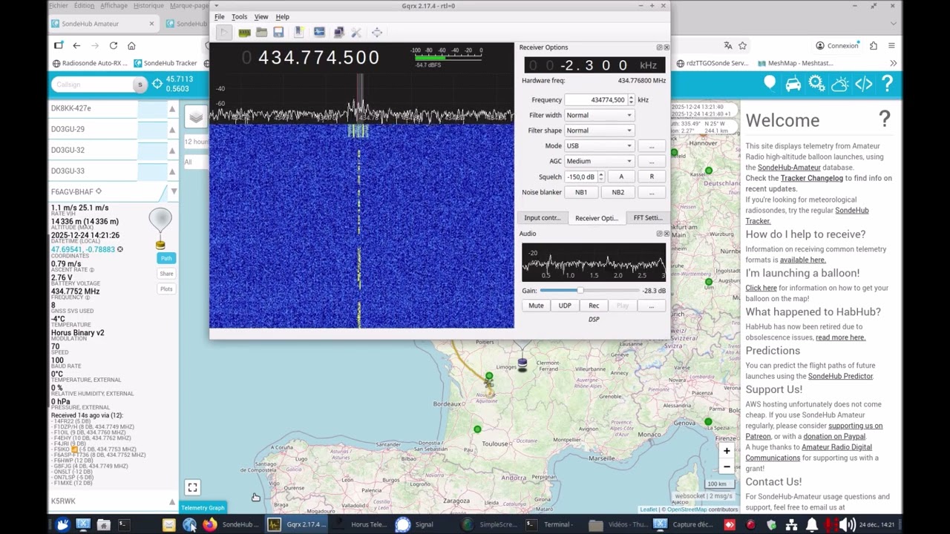The image size is (950, 534).
Task: Click the map marker icon in SondeHub header
Action: click(x=770, y=84)
